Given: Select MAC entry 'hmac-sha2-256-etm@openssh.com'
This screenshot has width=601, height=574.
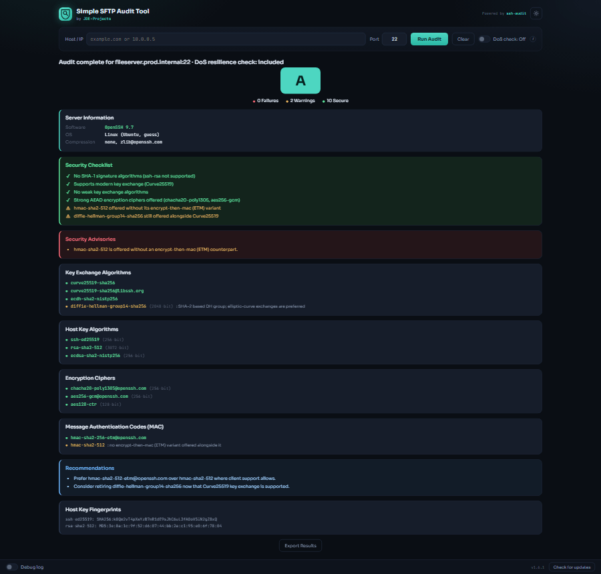Looking at the screenshot, I should click(108, 438).
